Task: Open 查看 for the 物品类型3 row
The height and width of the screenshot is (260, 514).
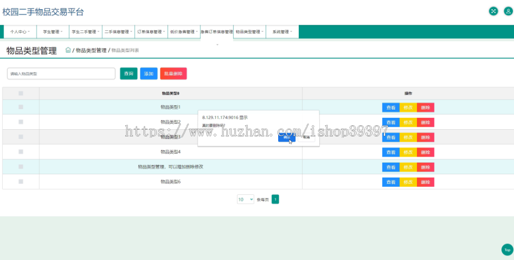Action: point(391,137)
